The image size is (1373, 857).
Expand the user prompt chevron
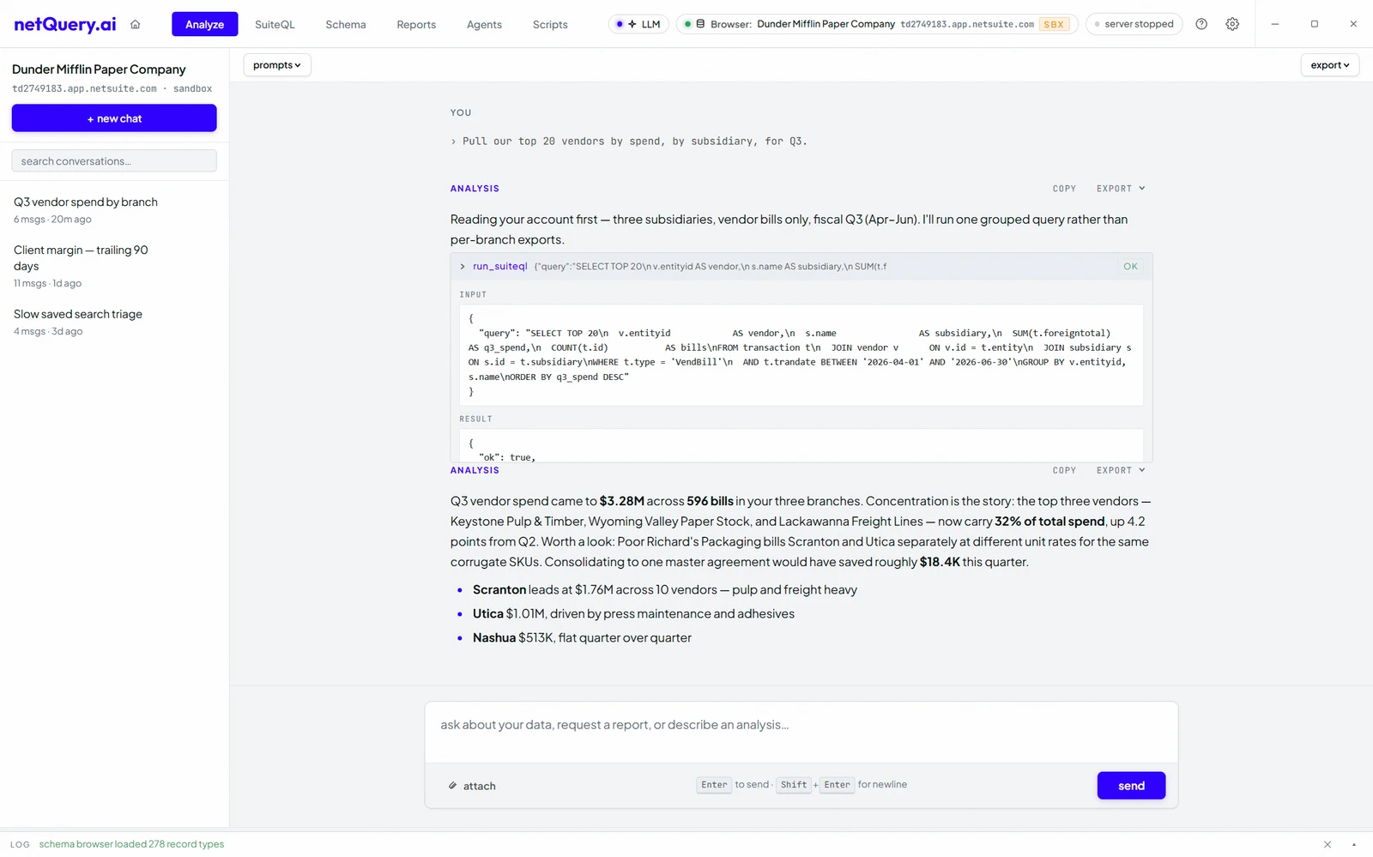point(454,142)
